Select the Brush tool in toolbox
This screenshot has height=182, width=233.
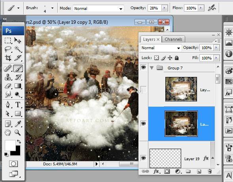(x=18, y=68)
